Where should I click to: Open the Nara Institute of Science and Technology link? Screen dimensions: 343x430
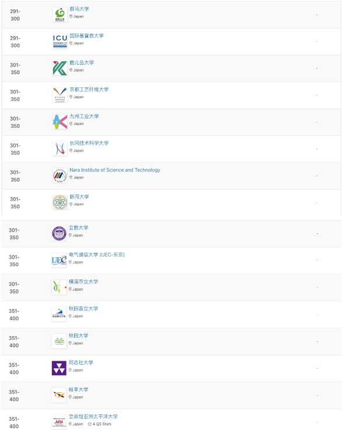(x=114, y=170)
